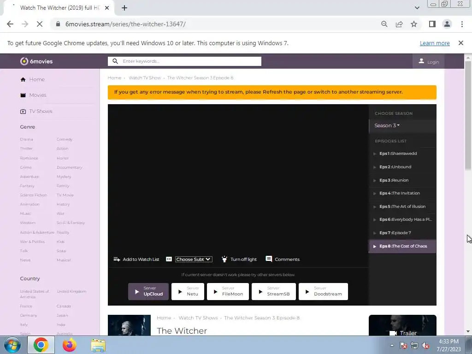Image resolution: width=472 pixels, height=354 pixels.
Task: Click the Trailer video camera icon
Action: tap(393, 333)
